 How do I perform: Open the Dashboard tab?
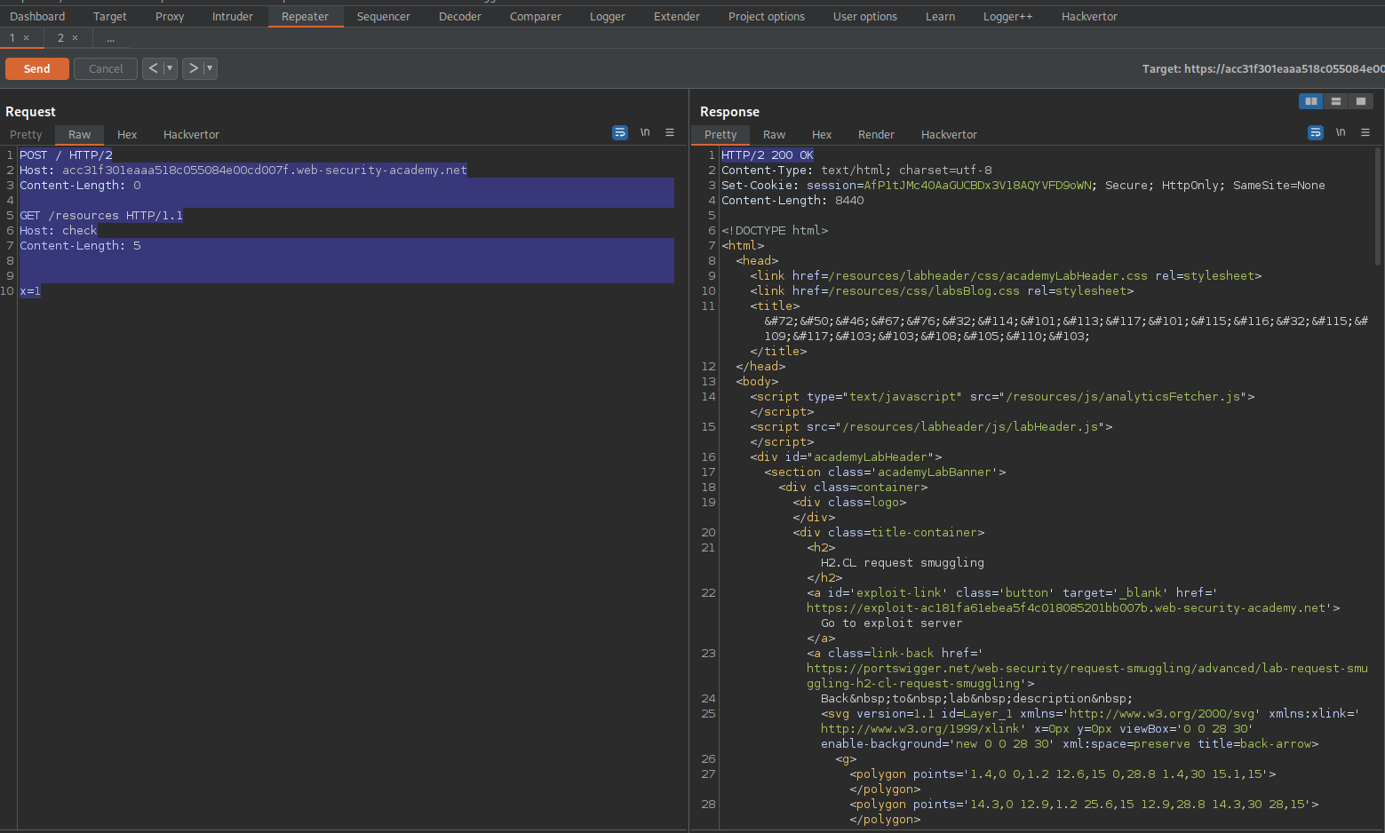37,16
